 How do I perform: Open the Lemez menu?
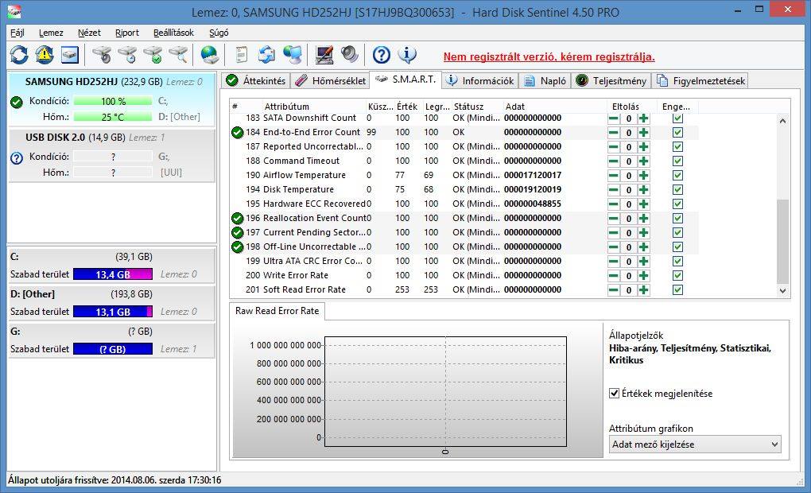click(51, 33)
